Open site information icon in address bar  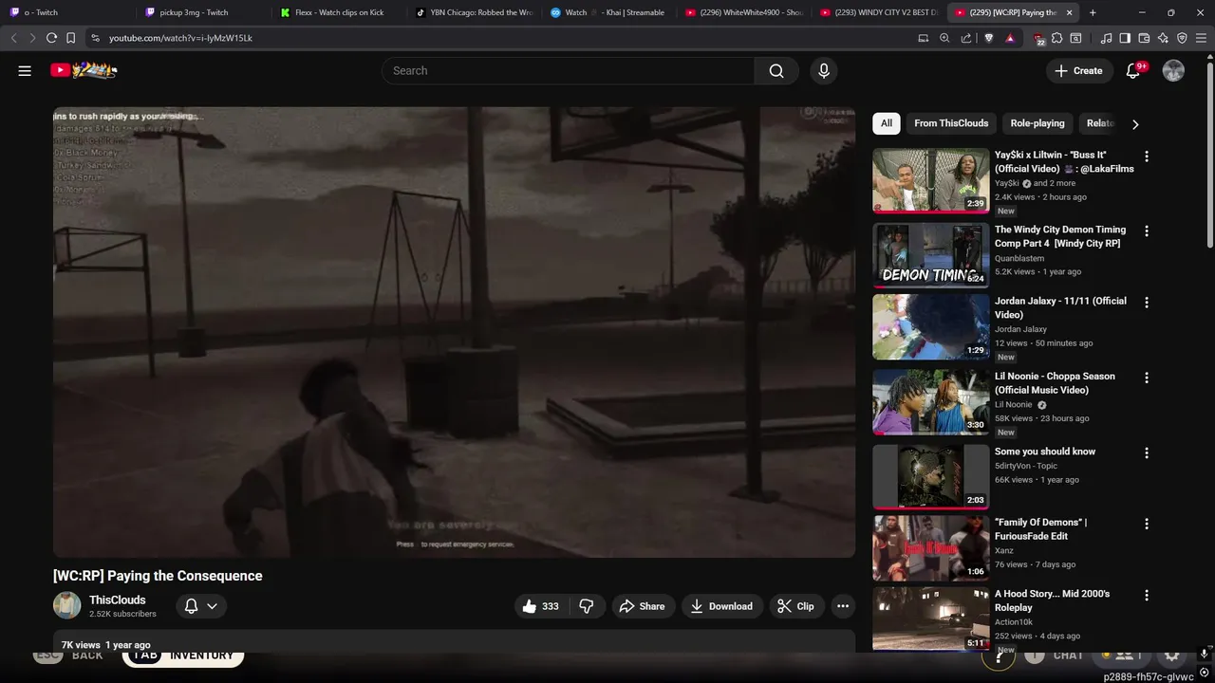point(95,38)
